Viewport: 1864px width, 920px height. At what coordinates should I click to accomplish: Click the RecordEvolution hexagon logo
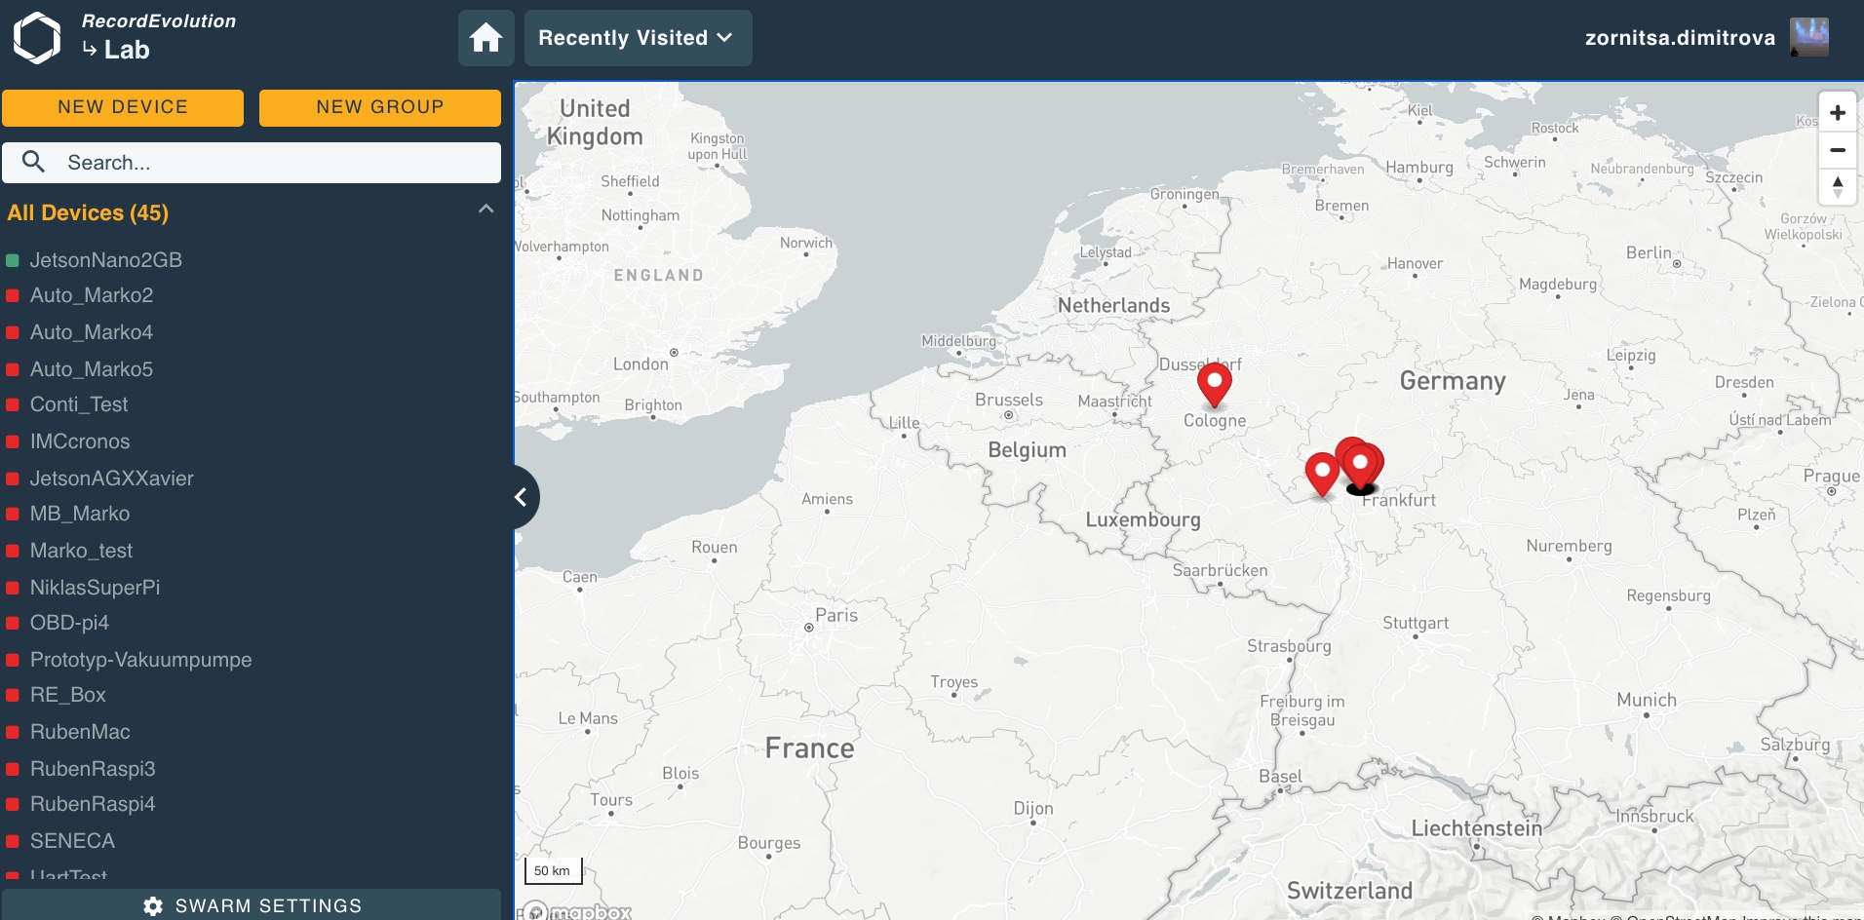[x=37, y=38]
